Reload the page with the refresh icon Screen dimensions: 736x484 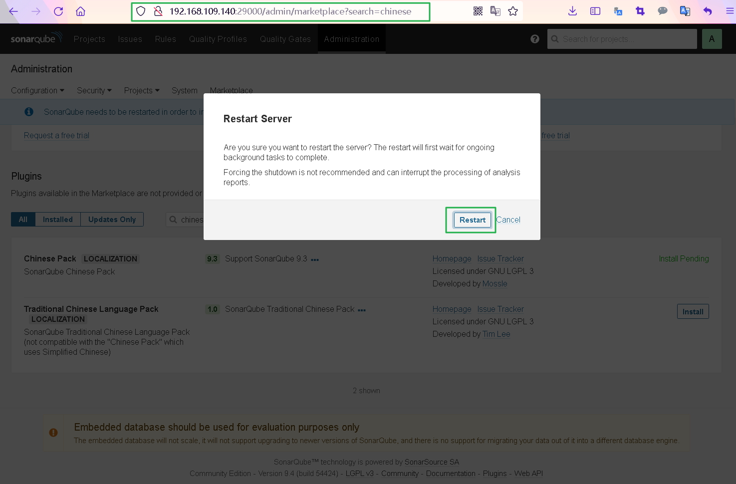[58, 11]
